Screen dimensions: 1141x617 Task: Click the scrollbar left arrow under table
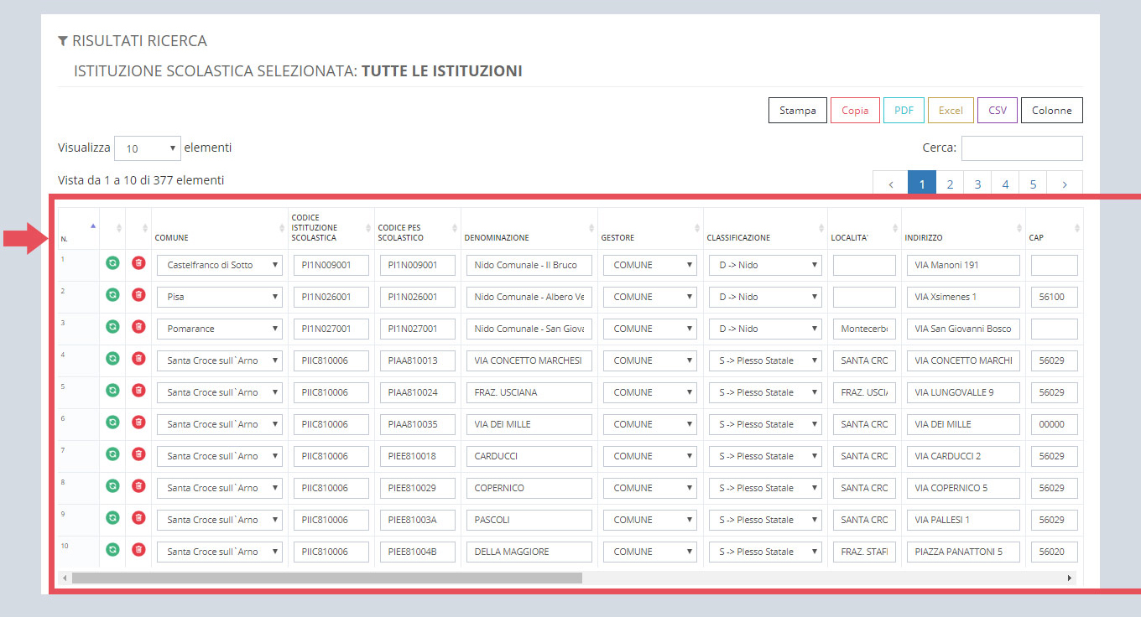[x=65, y=578]
